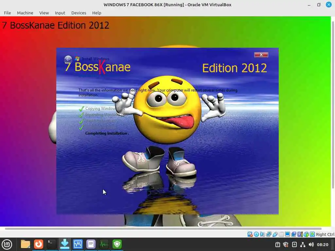Click the 'Completing installation' step text
This screenshot has height=251, width=335.
click(107, 133)
